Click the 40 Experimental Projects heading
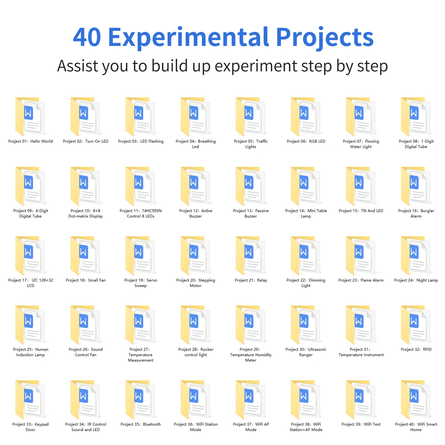 coord(222,38)
